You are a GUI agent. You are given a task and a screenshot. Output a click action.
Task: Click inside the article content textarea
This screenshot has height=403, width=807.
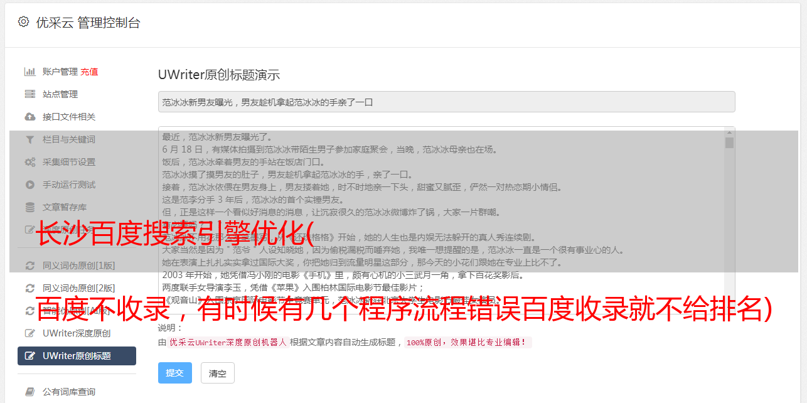(441, 220)
